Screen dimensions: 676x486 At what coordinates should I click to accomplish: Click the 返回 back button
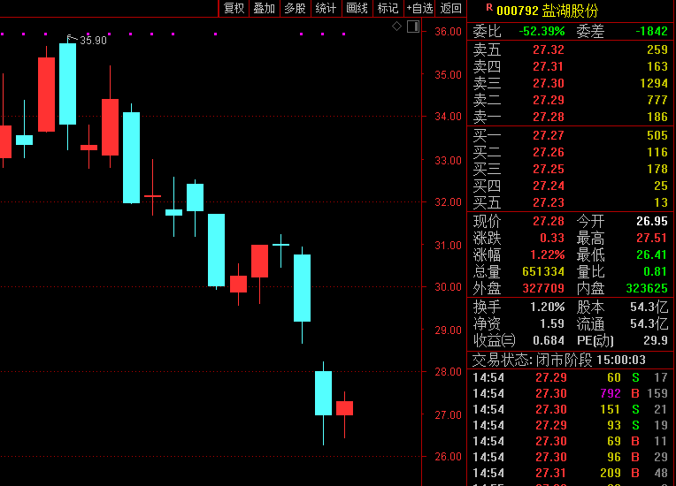451,9
